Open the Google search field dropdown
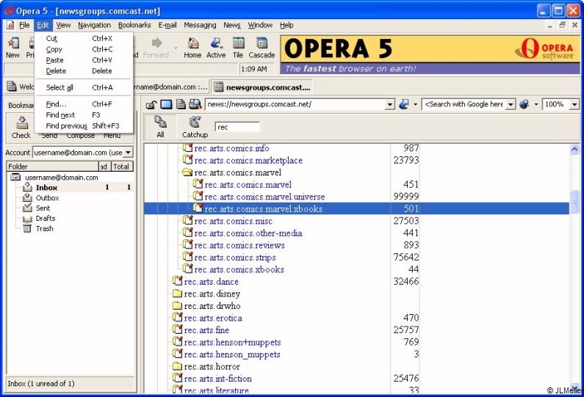The height and width of the screenshot is (397, 584). tap(511, 104)
